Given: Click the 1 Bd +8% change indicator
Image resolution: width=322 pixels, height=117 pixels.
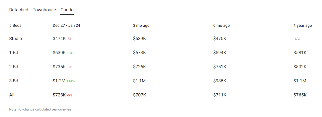Looking at the screenshot, I should click(70, 53).
